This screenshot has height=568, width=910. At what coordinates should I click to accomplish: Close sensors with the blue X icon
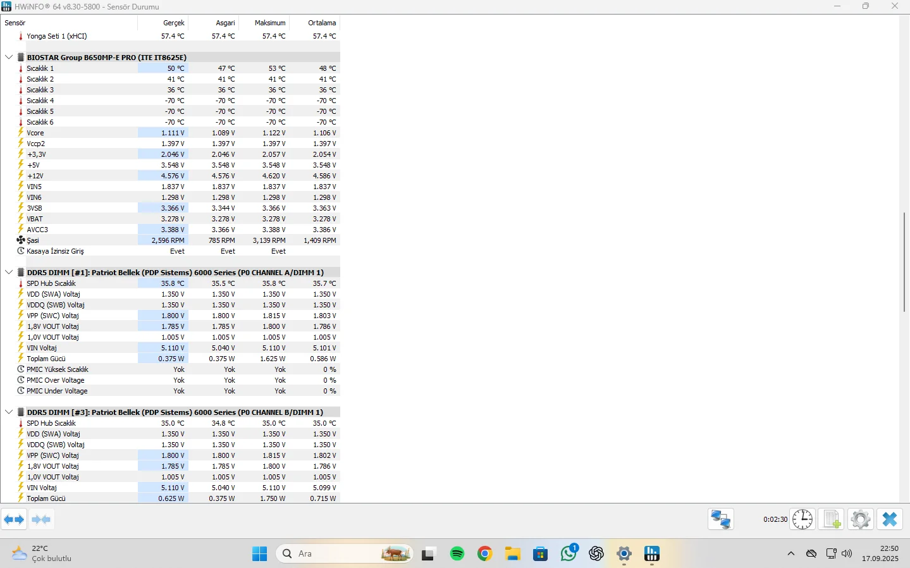890,519
